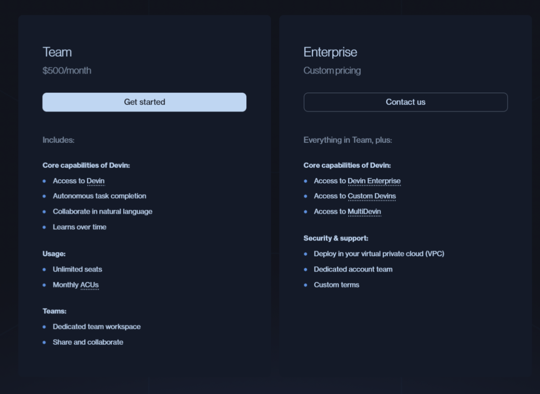The width and height of the screenshot is (540, 394).
Task: Click the Learns over time item
Action: (x=80, y=227)
